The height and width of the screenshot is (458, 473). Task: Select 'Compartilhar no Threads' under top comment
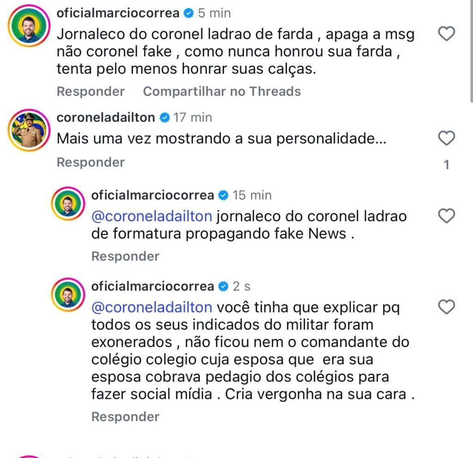(222, 92)
